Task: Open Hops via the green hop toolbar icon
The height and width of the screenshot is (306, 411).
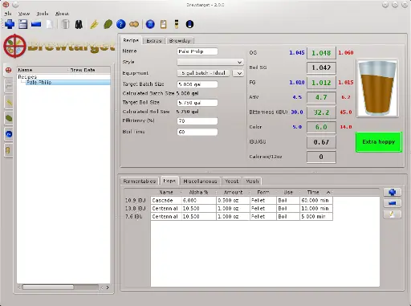Action: coord(108,24)
